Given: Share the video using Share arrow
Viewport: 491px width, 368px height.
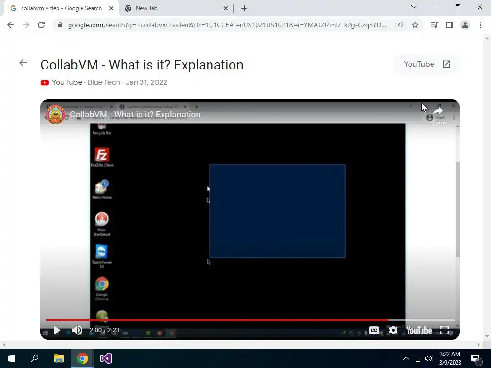Looking at the screenshot, I should click(x=438, y=116).
